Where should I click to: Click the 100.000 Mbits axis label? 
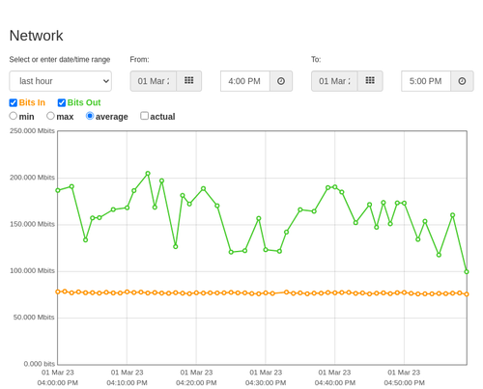pos(32,271)
